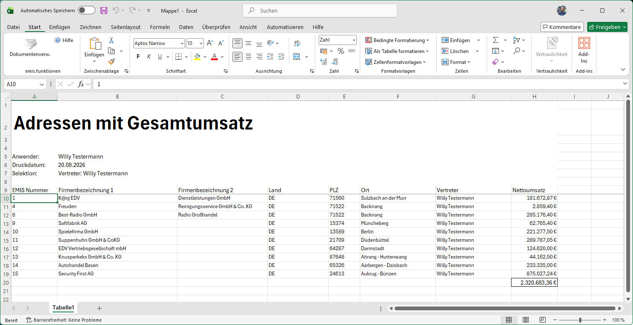Collapse the ribbon with the chevron
The height and width of the screenshot is (325, 633).
pos(623,69)
